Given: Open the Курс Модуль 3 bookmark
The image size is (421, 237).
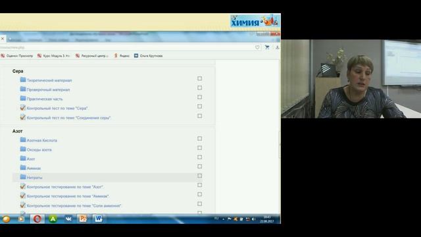Looking at the screenshot, I should pos(54,56).
